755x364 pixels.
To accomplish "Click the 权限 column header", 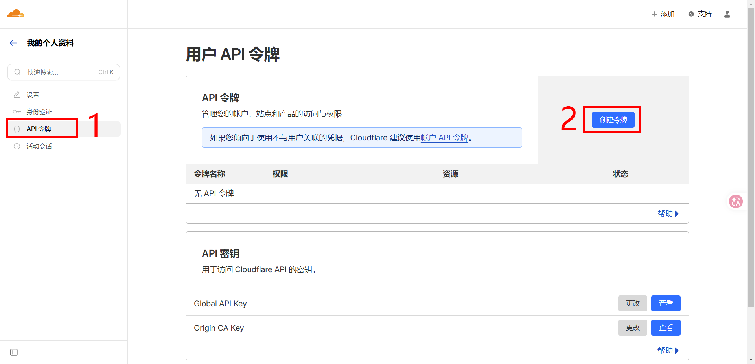I will [x=280, y=174].
